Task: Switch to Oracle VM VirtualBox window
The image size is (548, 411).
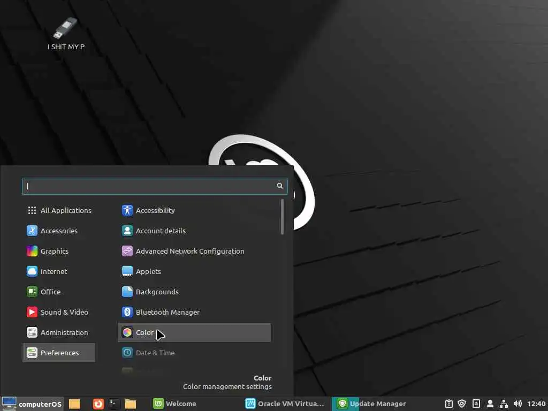Action: point(285,404)
